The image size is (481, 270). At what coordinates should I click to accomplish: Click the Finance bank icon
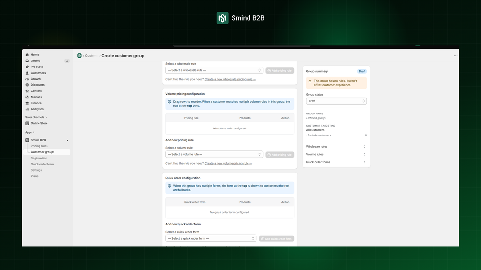point(27,103)
